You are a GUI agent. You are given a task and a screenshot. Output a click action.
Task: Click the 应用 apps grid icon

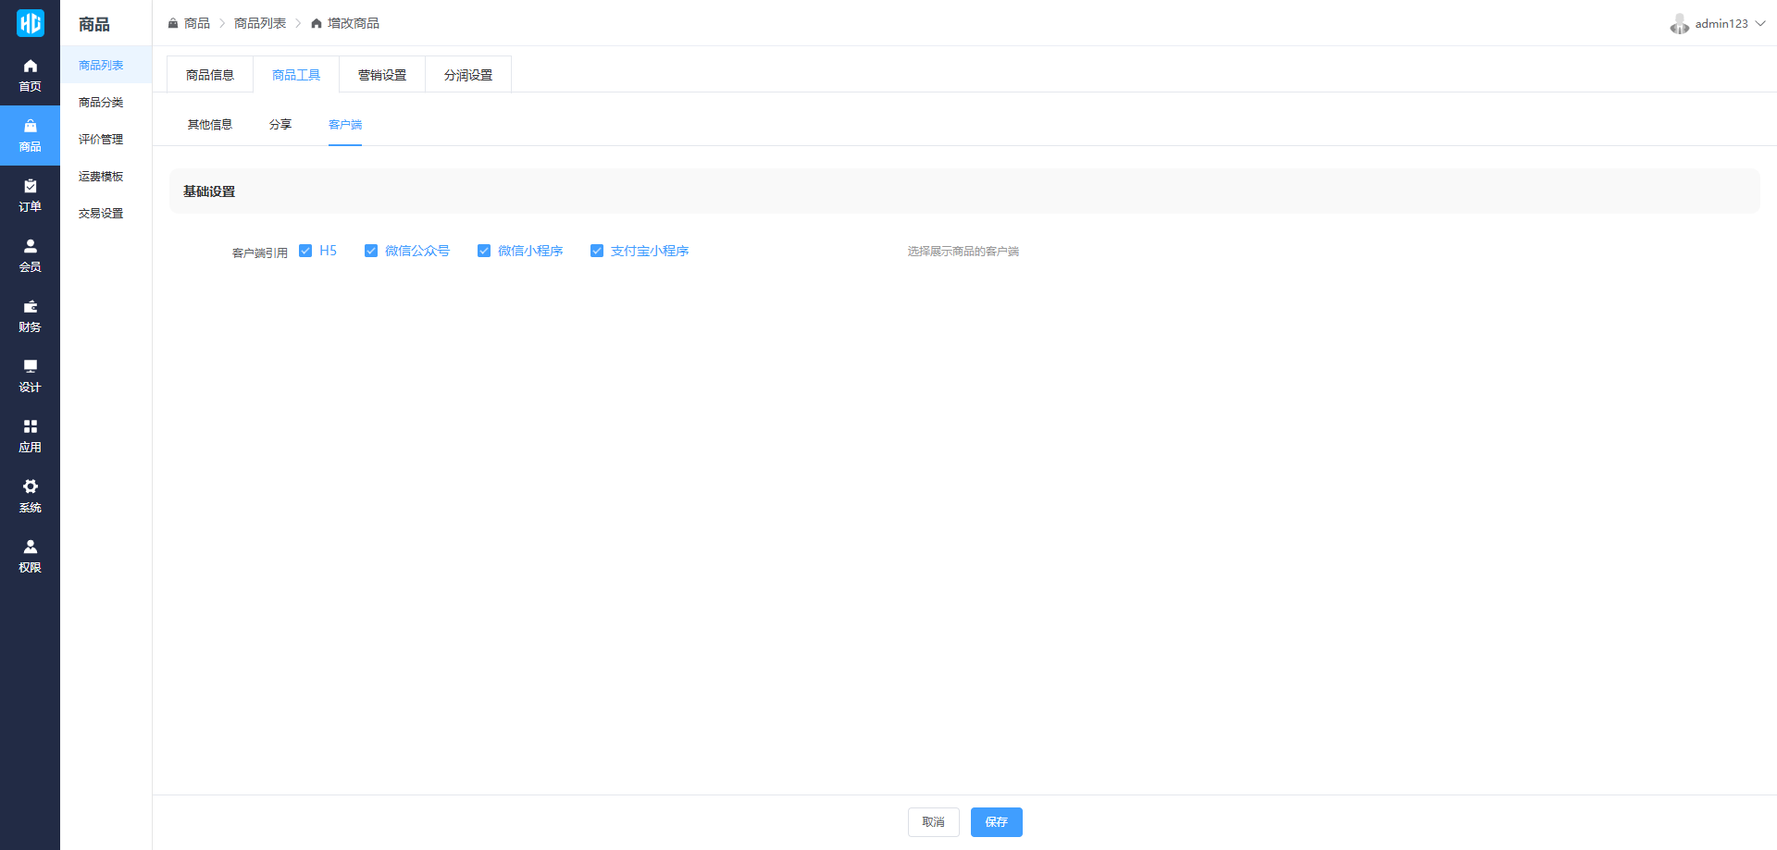30,427
